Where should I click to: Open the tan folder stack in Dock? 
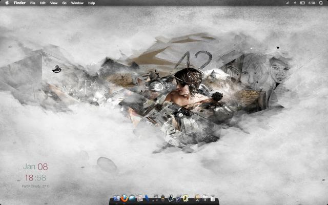197,198
